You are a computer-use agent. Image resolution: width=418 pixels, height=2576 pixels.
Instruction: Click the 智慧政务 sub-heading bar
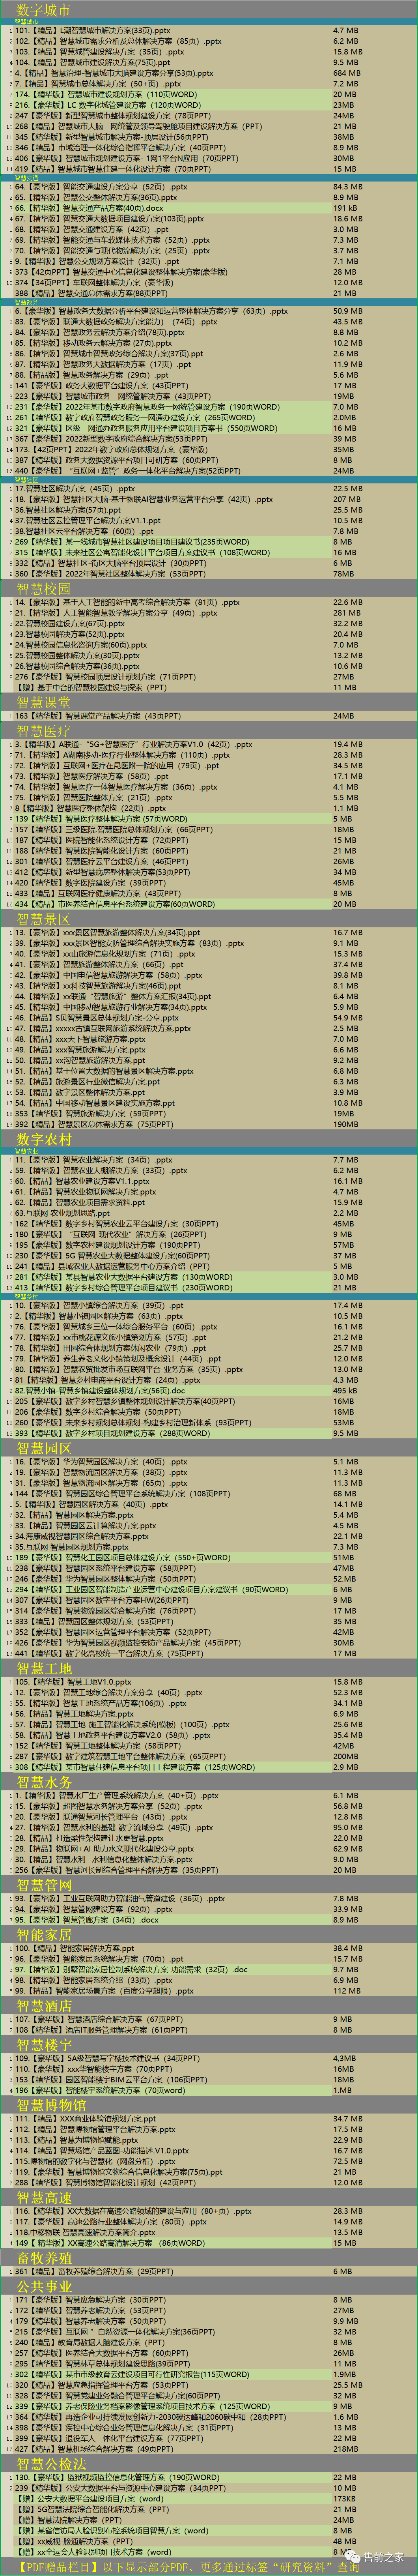pos(209,302)
